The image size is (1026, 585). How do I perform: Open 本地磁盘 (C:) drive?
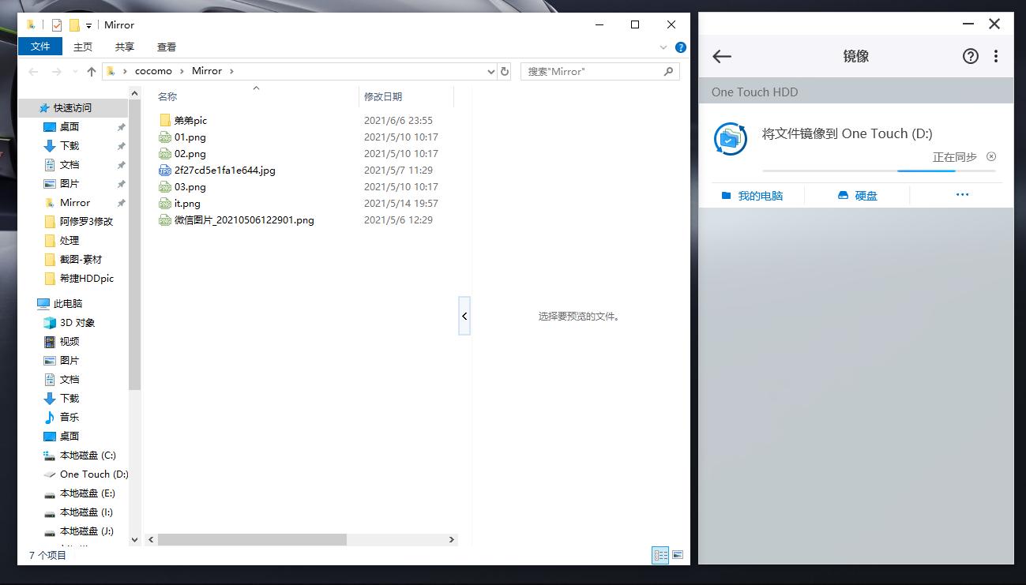[88, 455]
